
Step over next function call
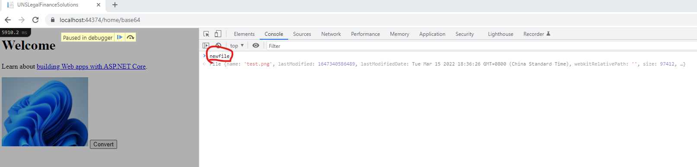click(x=130, y=38)
